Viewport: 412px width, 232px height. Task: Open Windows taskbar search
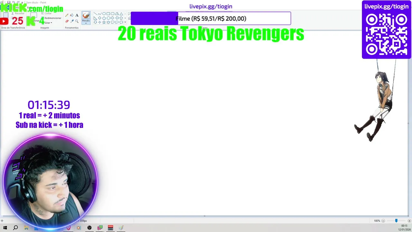tap(15, 228)
